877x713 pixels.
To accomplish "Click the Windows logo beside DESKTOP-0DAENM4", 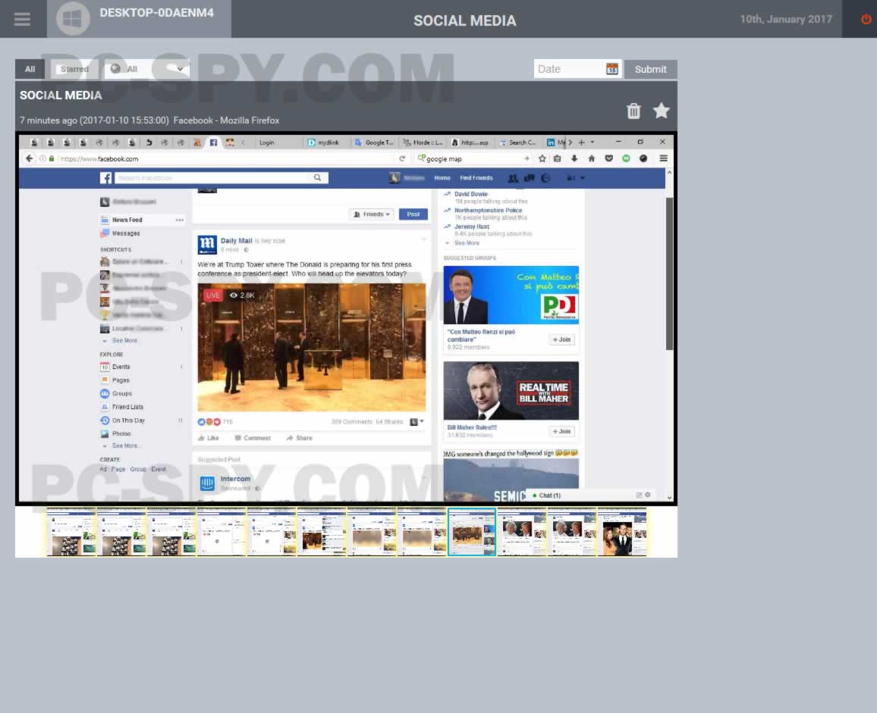I will pyautogui.click(x=73, y=19).
